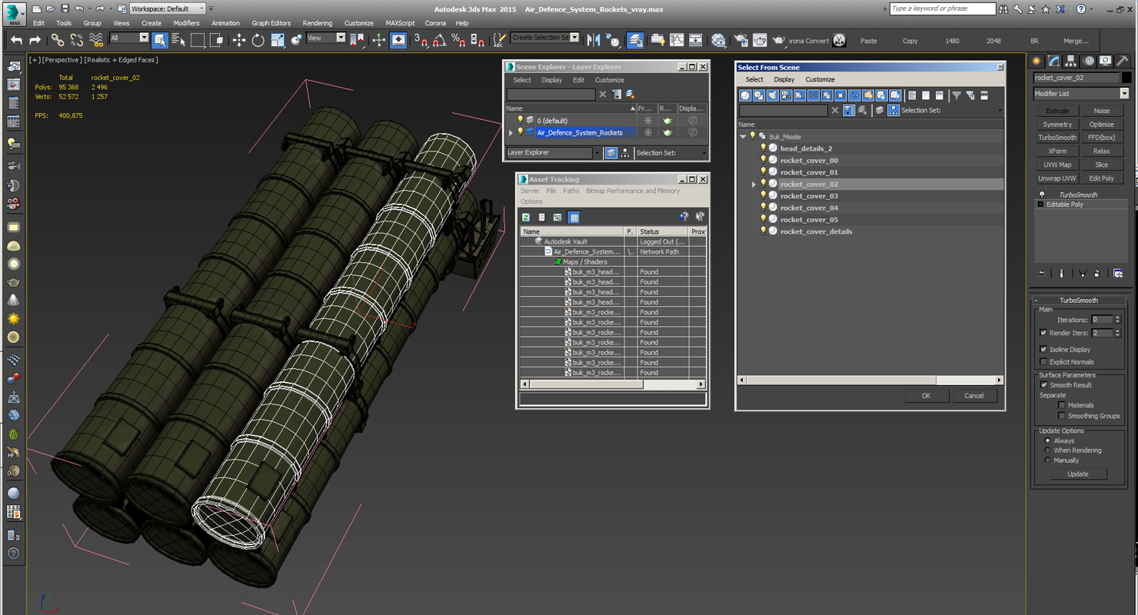Click the Unwrap UVW modifier button
This screenshot has width=1138, height=615.
tap(1057, 178)
